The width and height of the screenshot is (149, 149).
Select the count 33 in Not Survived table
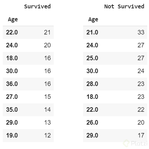141,32
